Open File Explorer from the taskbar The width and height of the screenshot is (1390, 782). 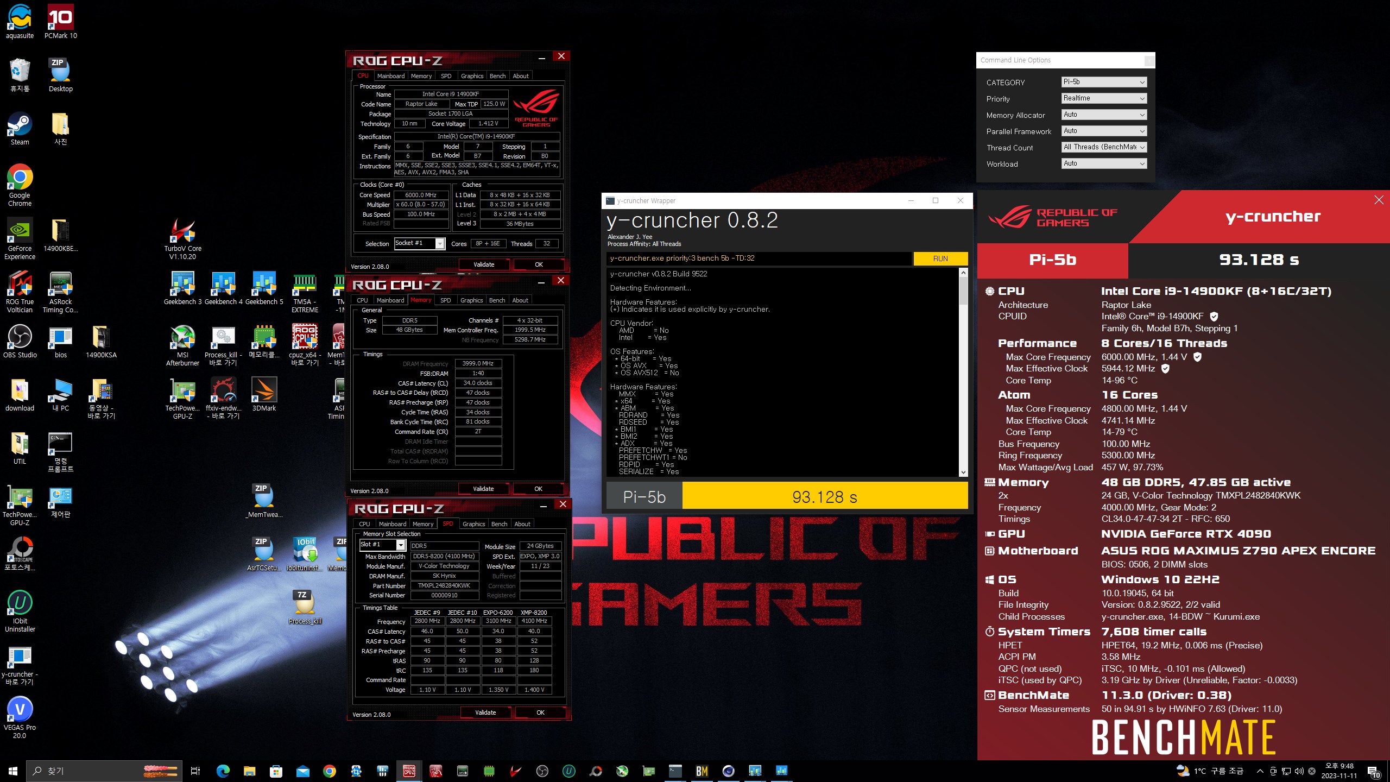(249, 771)
